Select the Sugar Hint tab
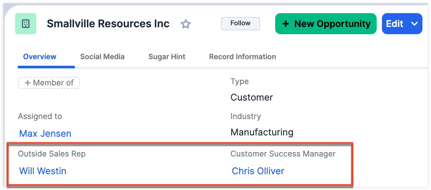This screenshot has height=190, width=431. tap(167, 57)
